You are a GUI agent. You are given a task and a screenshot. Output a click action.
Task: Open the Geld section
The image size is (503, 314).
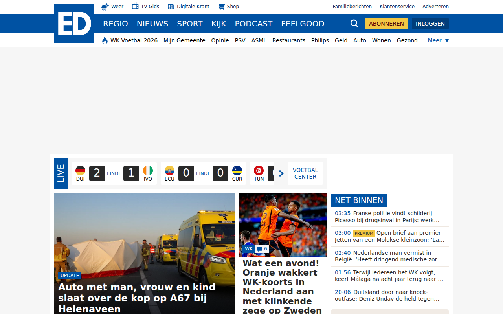coord(341,40)
